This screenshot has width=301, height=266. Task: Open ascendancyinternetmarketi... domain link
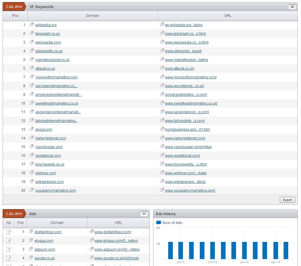(58, 112)
